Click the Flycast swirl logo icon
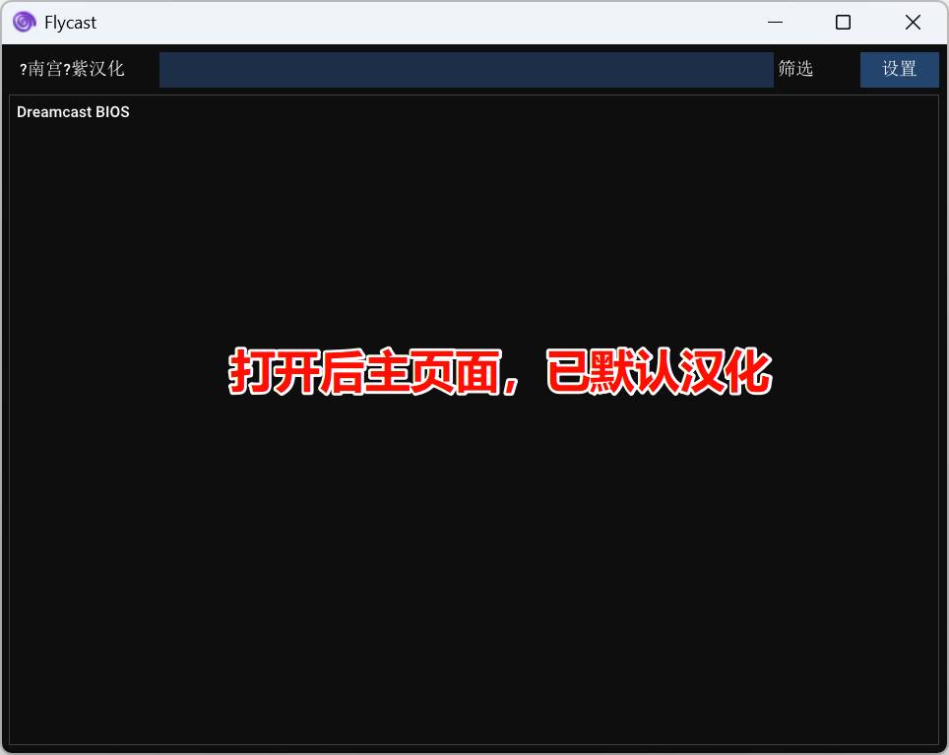 click(24, 22)
